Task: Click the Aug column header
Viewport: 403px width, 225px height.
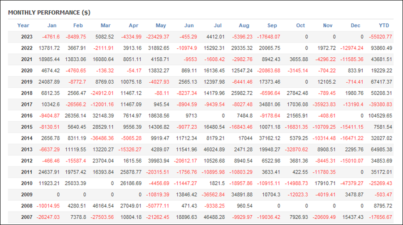Action: [244, 25]
